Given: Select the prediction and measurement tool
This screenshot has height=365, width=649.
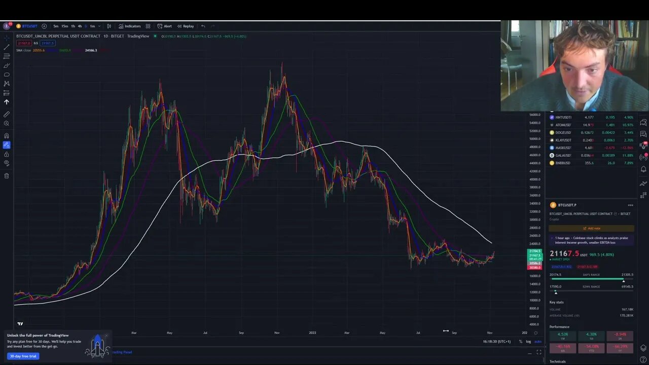Looking at the screenshot, I should coord(7,93).
